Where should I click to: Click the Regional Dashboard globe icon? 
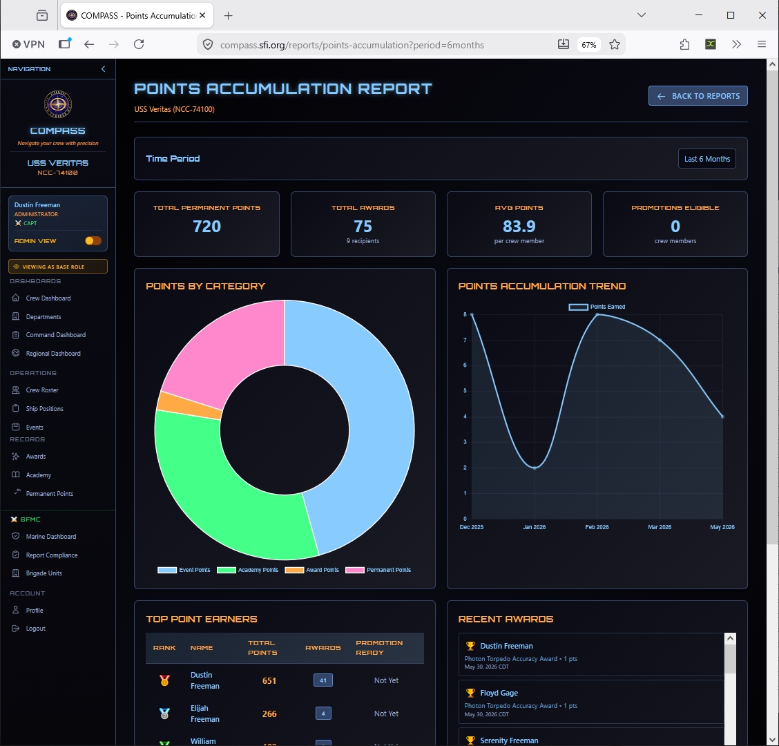pos(16,354)
